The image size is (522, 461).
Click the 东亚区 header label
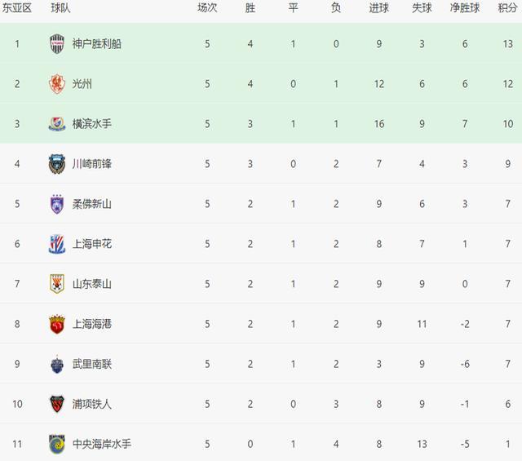16,7
